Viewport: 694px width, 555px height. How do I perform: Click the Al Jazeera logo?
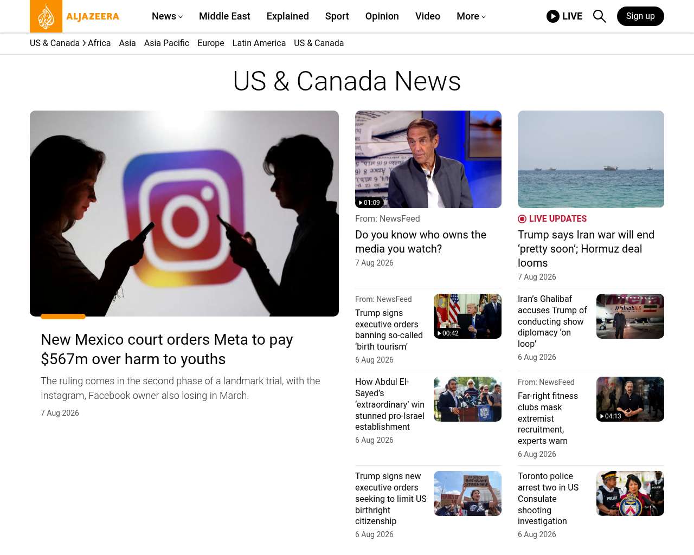(x=75, y=16)
